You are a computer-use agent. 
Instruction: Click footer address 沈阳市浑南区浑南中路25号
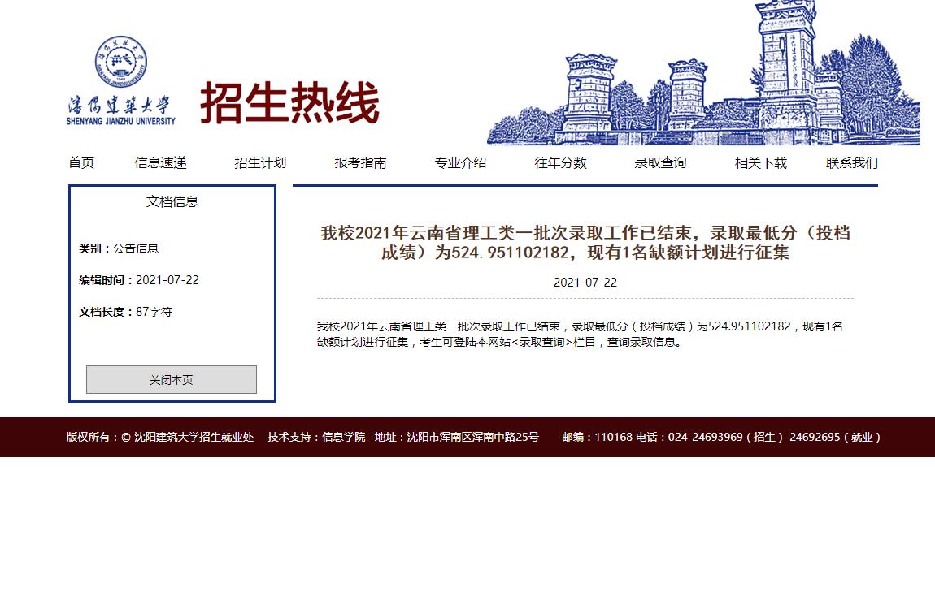coord(457,437)
